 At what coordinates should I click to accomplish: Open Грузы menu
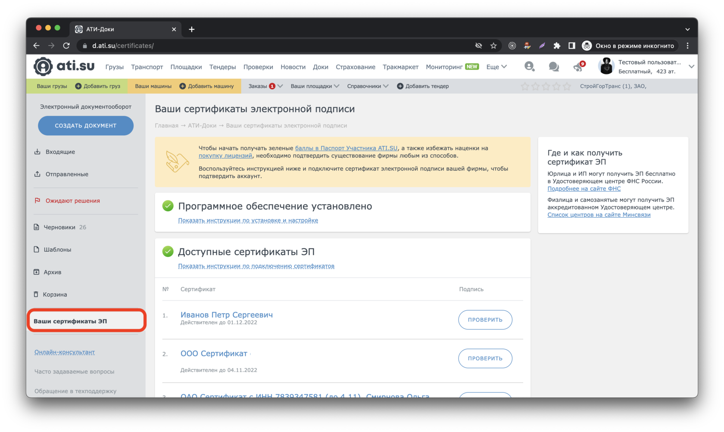pos(115,67)
